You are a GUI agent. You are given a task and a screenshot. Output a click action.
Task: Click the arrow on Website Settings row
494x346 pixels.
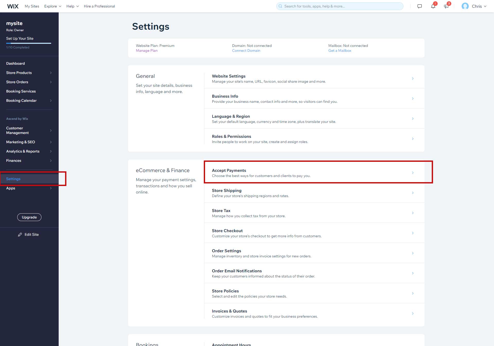[x=412, y=79]
